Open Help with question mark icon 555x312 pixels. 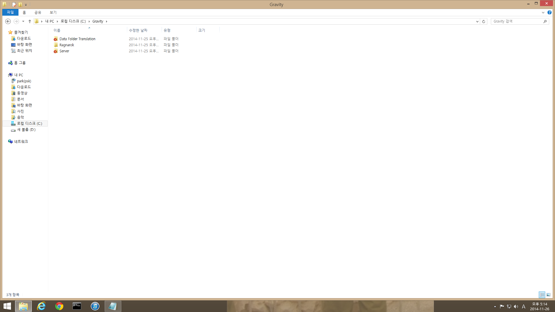549,12
